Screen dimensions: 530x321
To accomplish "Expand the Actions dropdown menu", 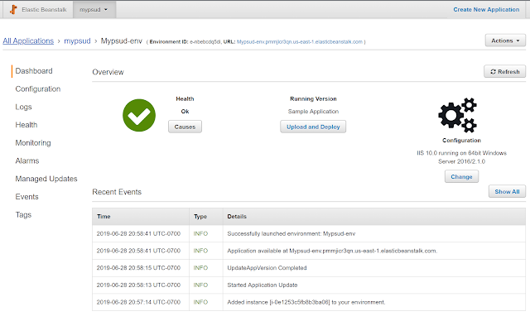I will tap(505, 41).
